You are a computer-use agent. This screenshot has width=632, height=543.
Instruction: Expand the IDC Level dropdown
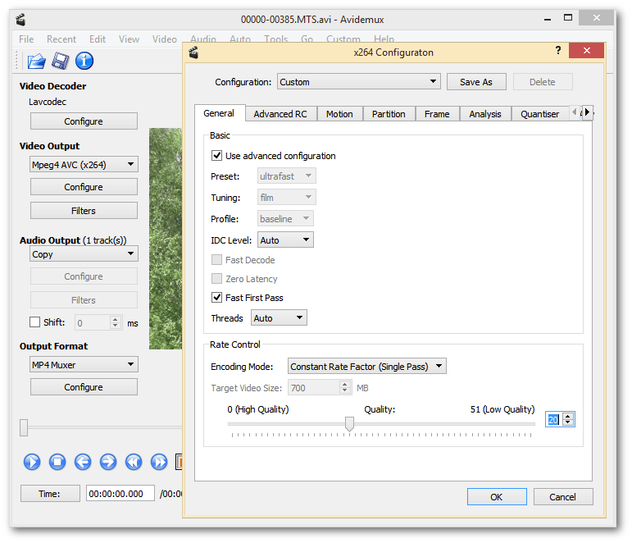point(285,240)
